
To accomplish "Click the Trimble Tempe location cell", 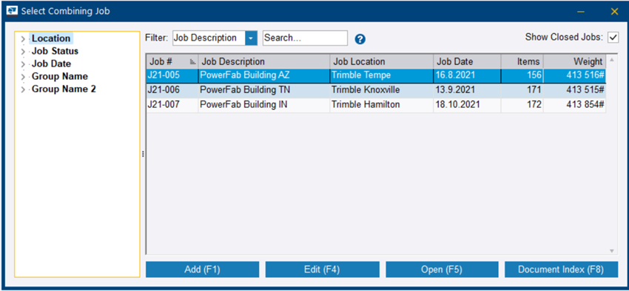I will [x=382, y=75].
